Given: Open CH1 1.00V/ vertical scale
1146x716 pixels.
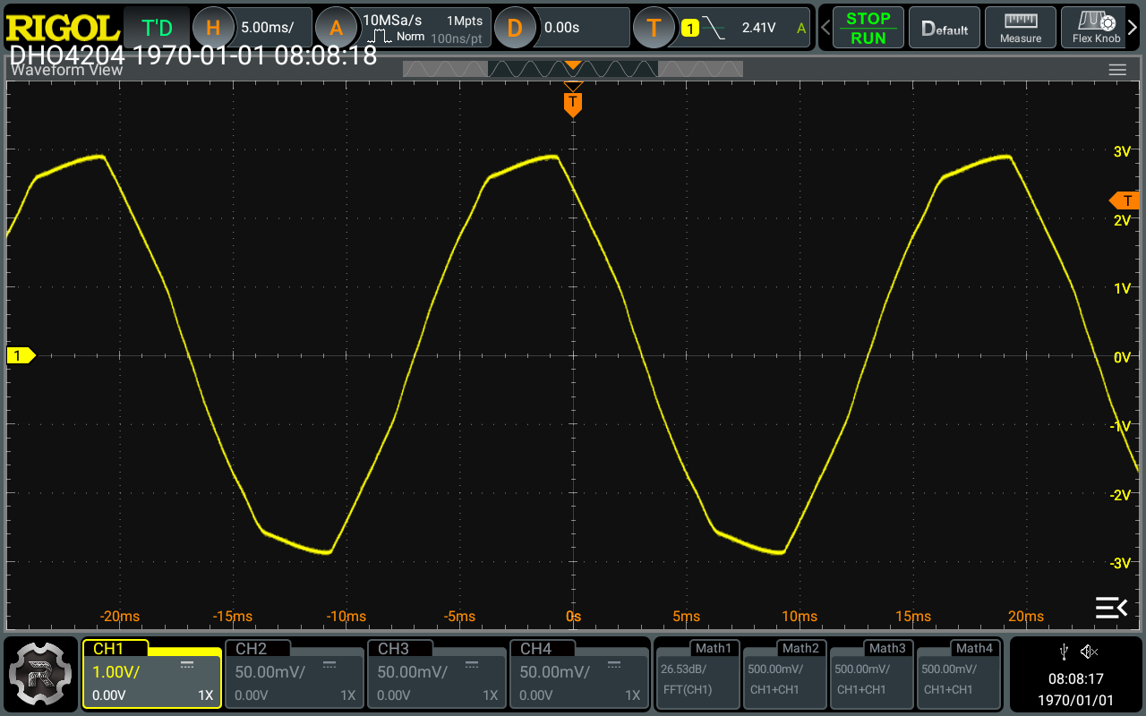Looking at the screenshot, I should click(x=116, y=671).
